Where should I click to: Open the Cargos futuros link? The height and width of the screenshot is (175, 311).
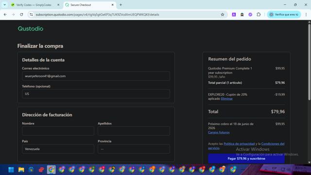click(x=219, y=132)
